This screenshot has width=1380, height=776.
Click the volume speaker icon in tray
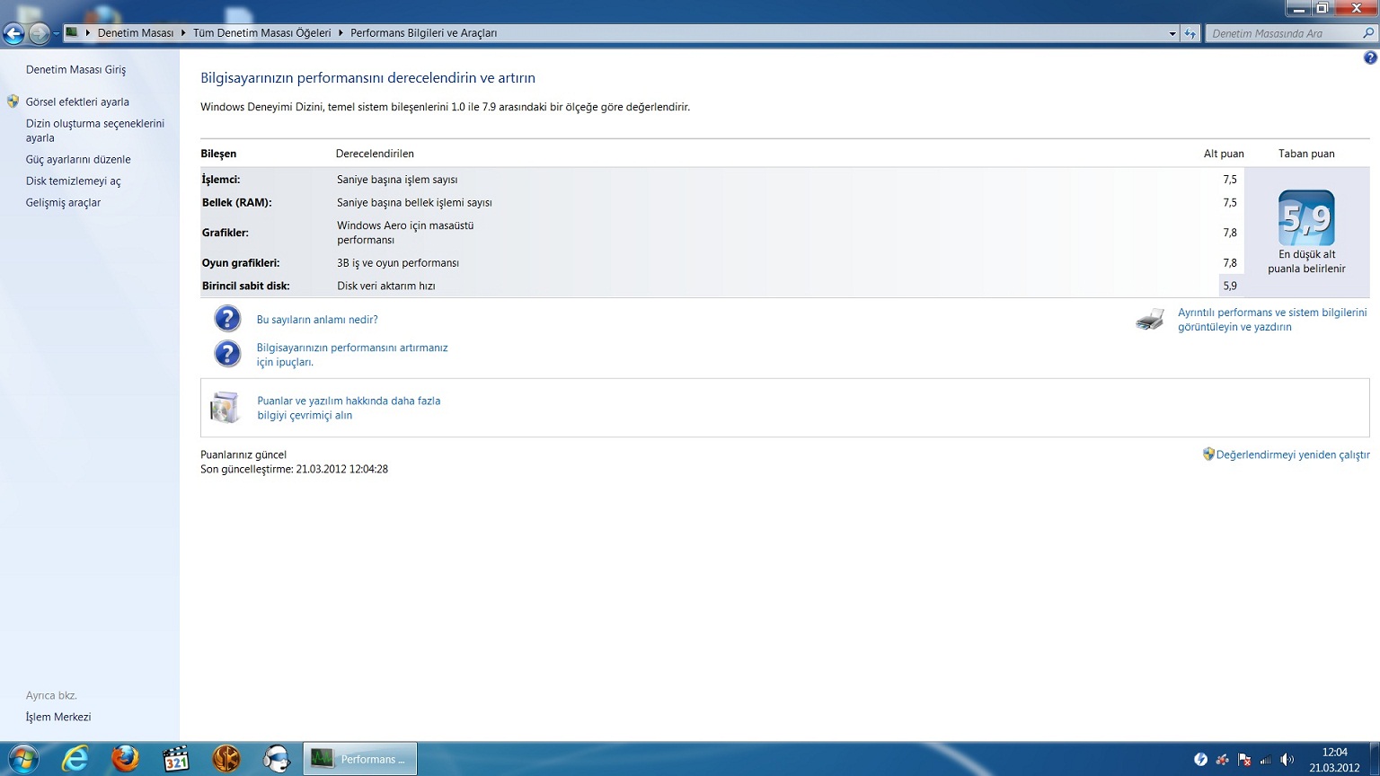pyautogui.click(x=1287, y=760)
